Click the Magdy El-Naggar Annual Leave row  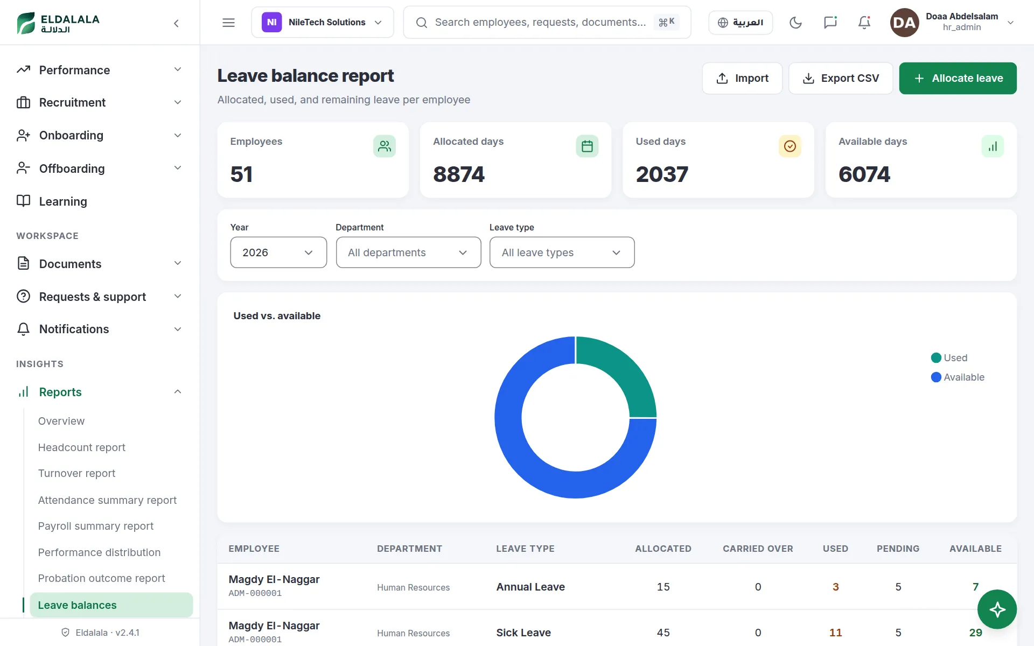point(617,586)
